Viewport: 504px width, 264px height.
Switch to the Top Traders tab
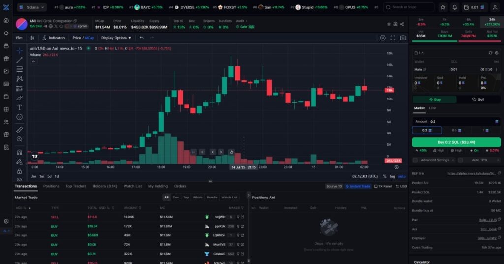[x=76, y=186]
